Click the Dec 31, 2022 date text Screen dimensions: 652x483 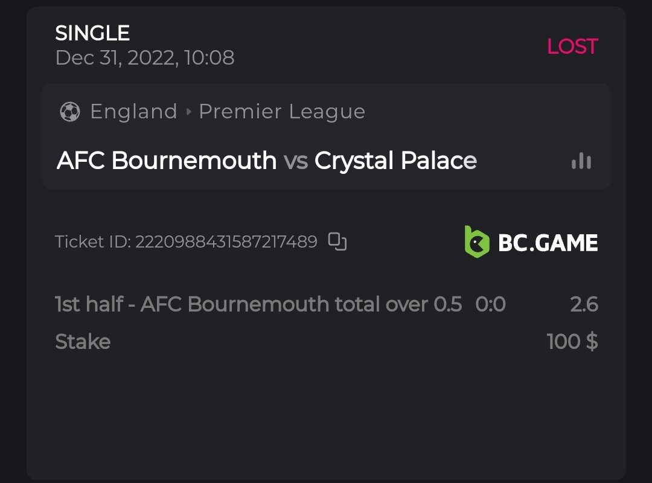pyautogui.click(x=145, y=58)
